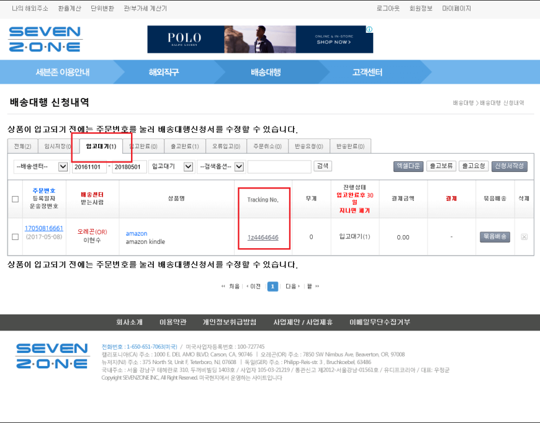The height and width of the screenshot is (423, 540).
Task: Click the payment amount 0.00 cell
Action: pyautogui.click(x=403, y=237)
